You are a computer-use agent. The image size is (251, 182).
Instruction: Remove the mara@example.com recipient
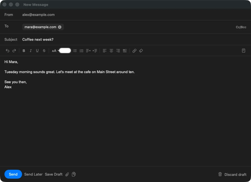point(60,27)
